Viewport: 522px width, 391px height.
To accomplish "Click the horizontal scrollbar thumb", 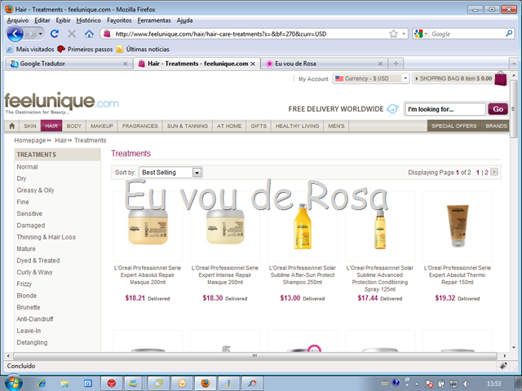I will (254, 356).
